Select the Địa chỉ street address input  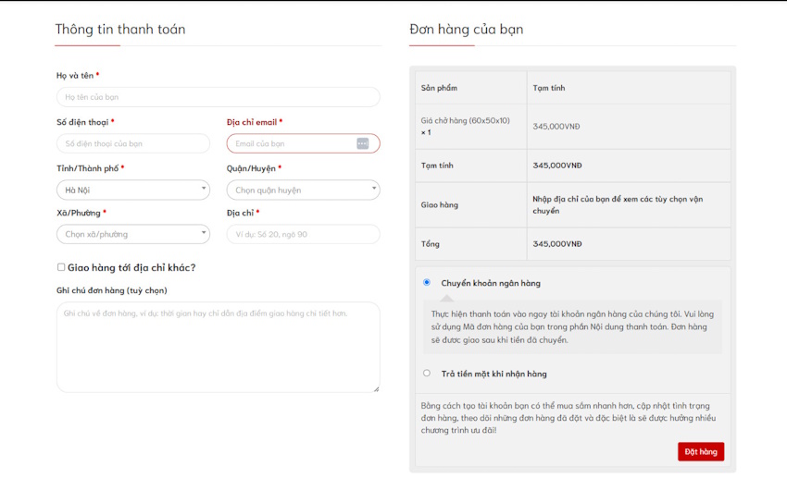click(x=303, y=234)
